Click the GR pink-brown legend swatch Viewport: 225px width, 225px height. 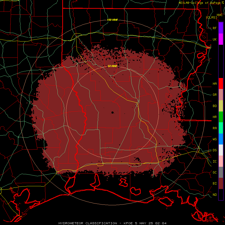pos(221,94)
